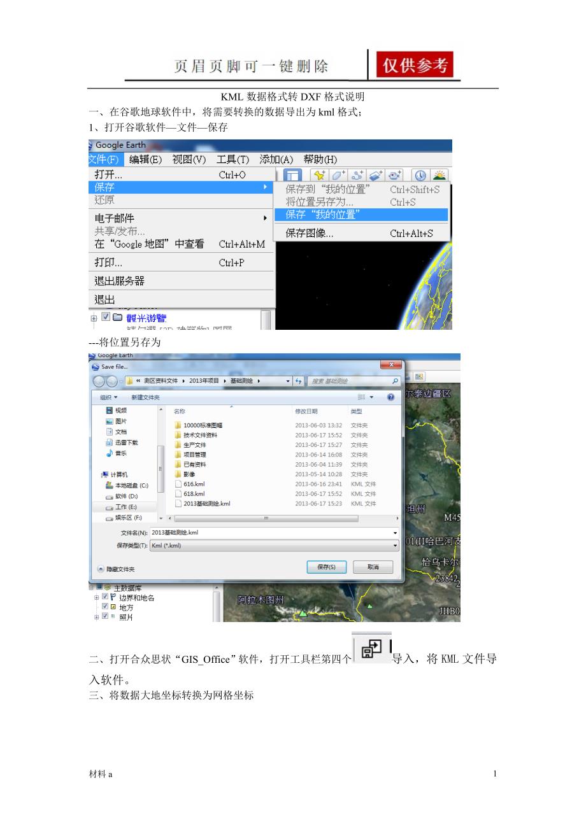Uncheck the 边界和地名 layer checkbox
The width and height of the screenshot is (586, 829).
pyautogui.click(x=105, y=597)
